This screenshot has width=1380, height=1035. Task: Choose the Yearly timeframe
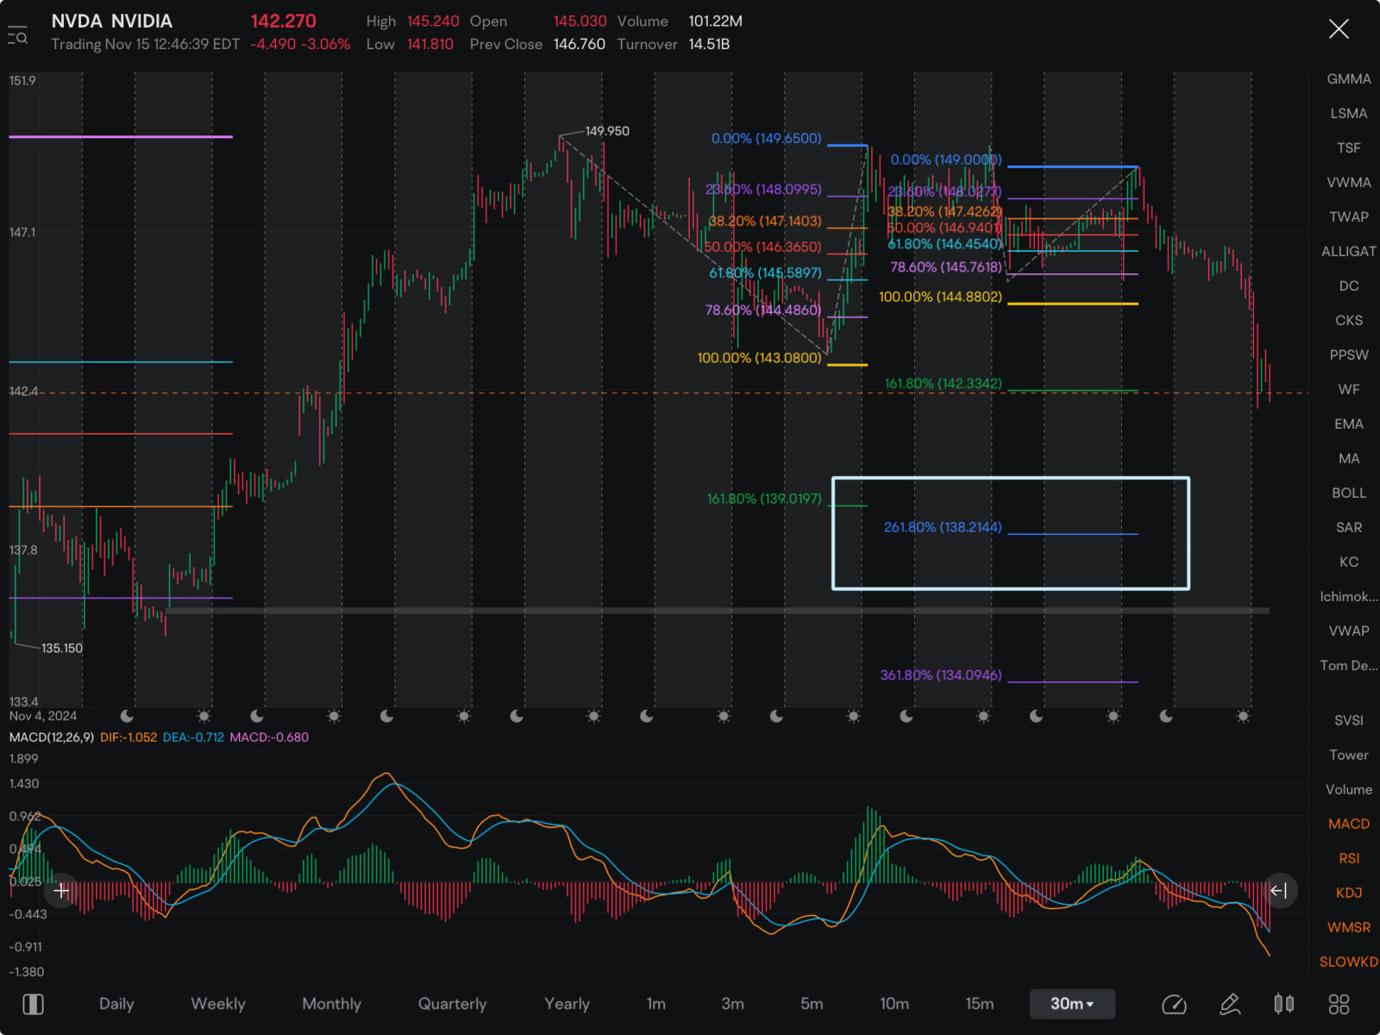567,1004
